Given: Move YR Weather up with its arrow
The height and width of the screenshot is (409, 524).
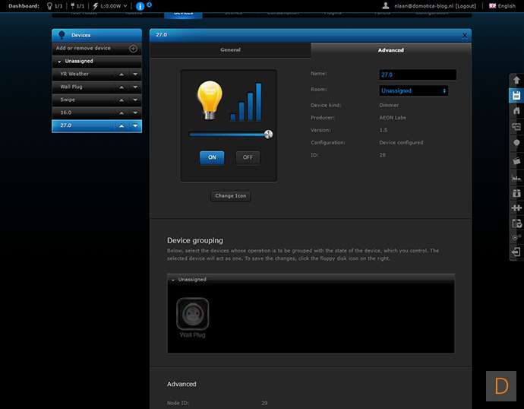Looking at the screenshot, I should tap(121, 74).
